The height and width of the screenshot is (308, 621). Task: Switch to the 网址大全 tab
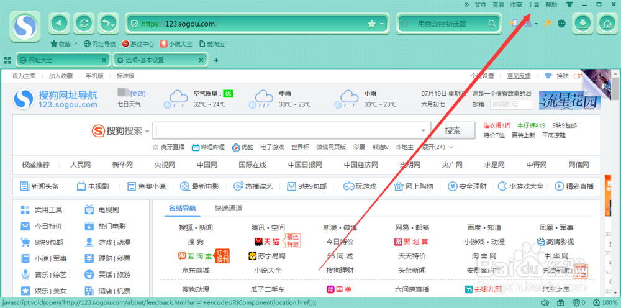(x=63, y=60)
